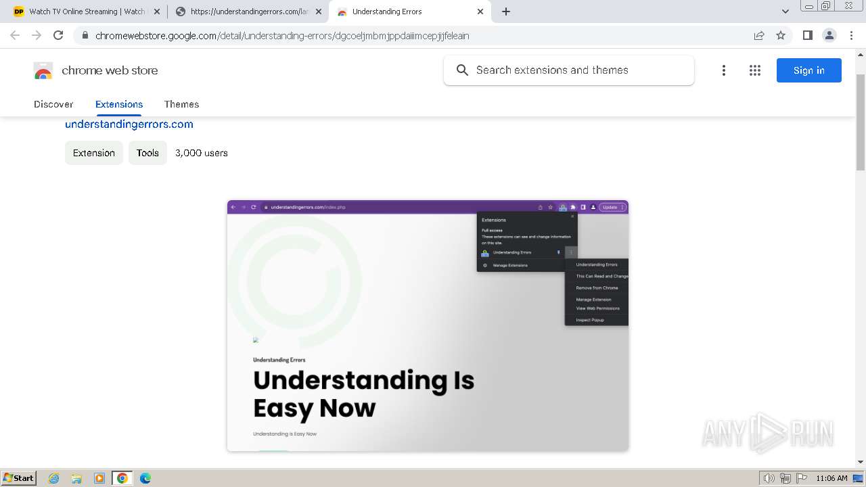Close the understandingerrors.com tab
Viewport: 866px width, 487px height.
[319, 11]
